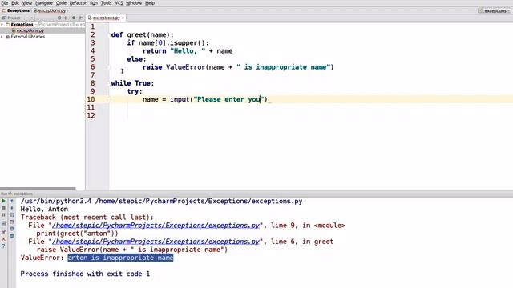This screenshot has height=288, width=513.
Task: Open the Code menu
Action: click(x=61, y=3)
